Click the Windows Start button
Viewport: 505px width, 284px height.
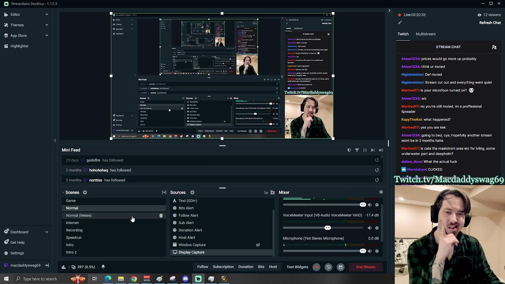[6, 279]
